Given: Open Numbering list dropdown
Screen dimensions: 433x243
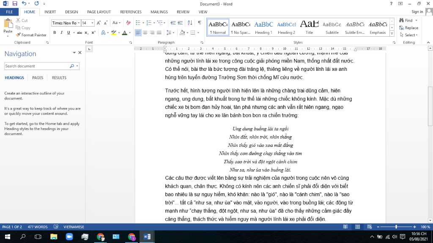Looking at the screenshot, I should pyautogui.click(x=154, y=23).
